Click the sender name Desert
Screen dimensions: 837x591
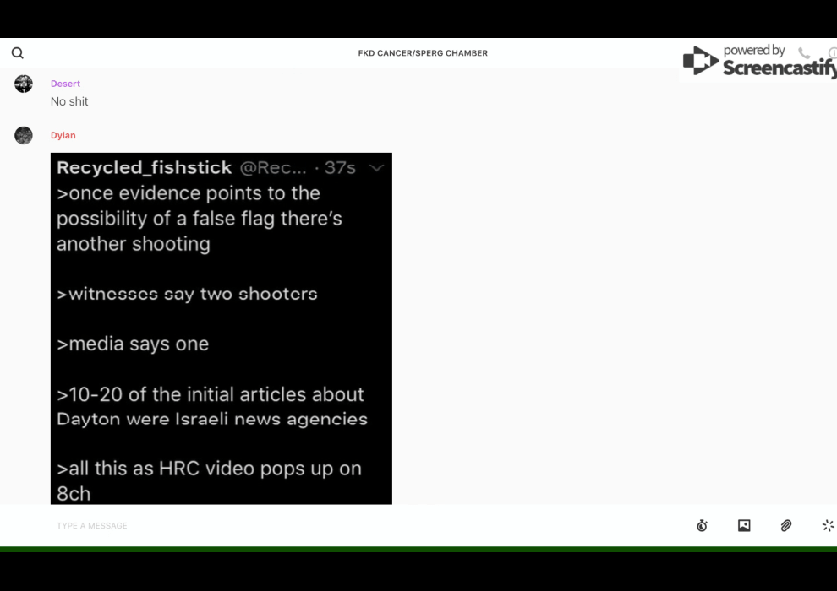[x=65, y=84]
